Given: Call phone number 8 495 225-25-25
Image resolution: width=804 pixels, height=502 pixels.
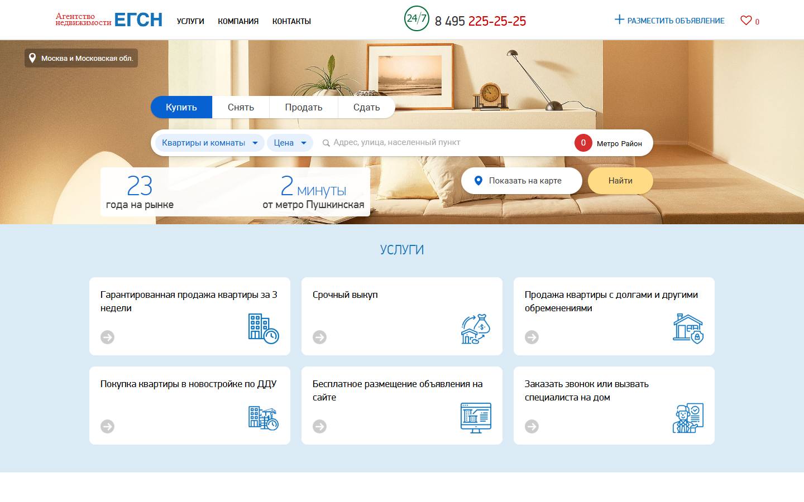Looking at the screenshot, I should (480, 21).
